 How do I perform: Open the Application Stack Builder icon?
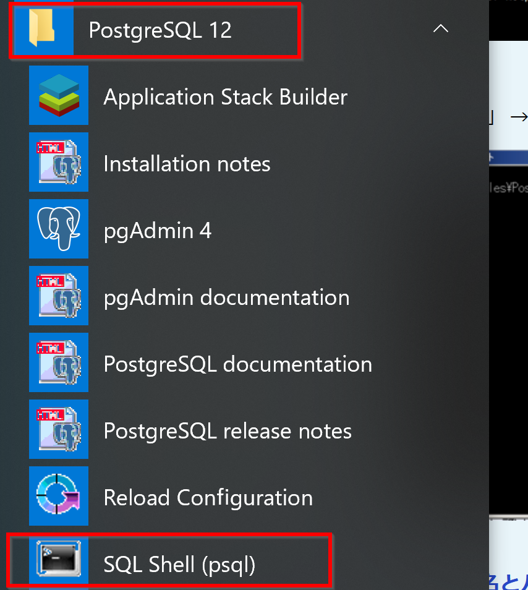click(x=59, y=95)
